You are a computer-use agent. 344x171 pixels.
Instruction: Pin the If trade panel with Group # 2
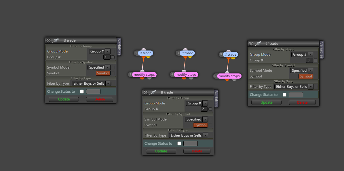pos(153,92)
